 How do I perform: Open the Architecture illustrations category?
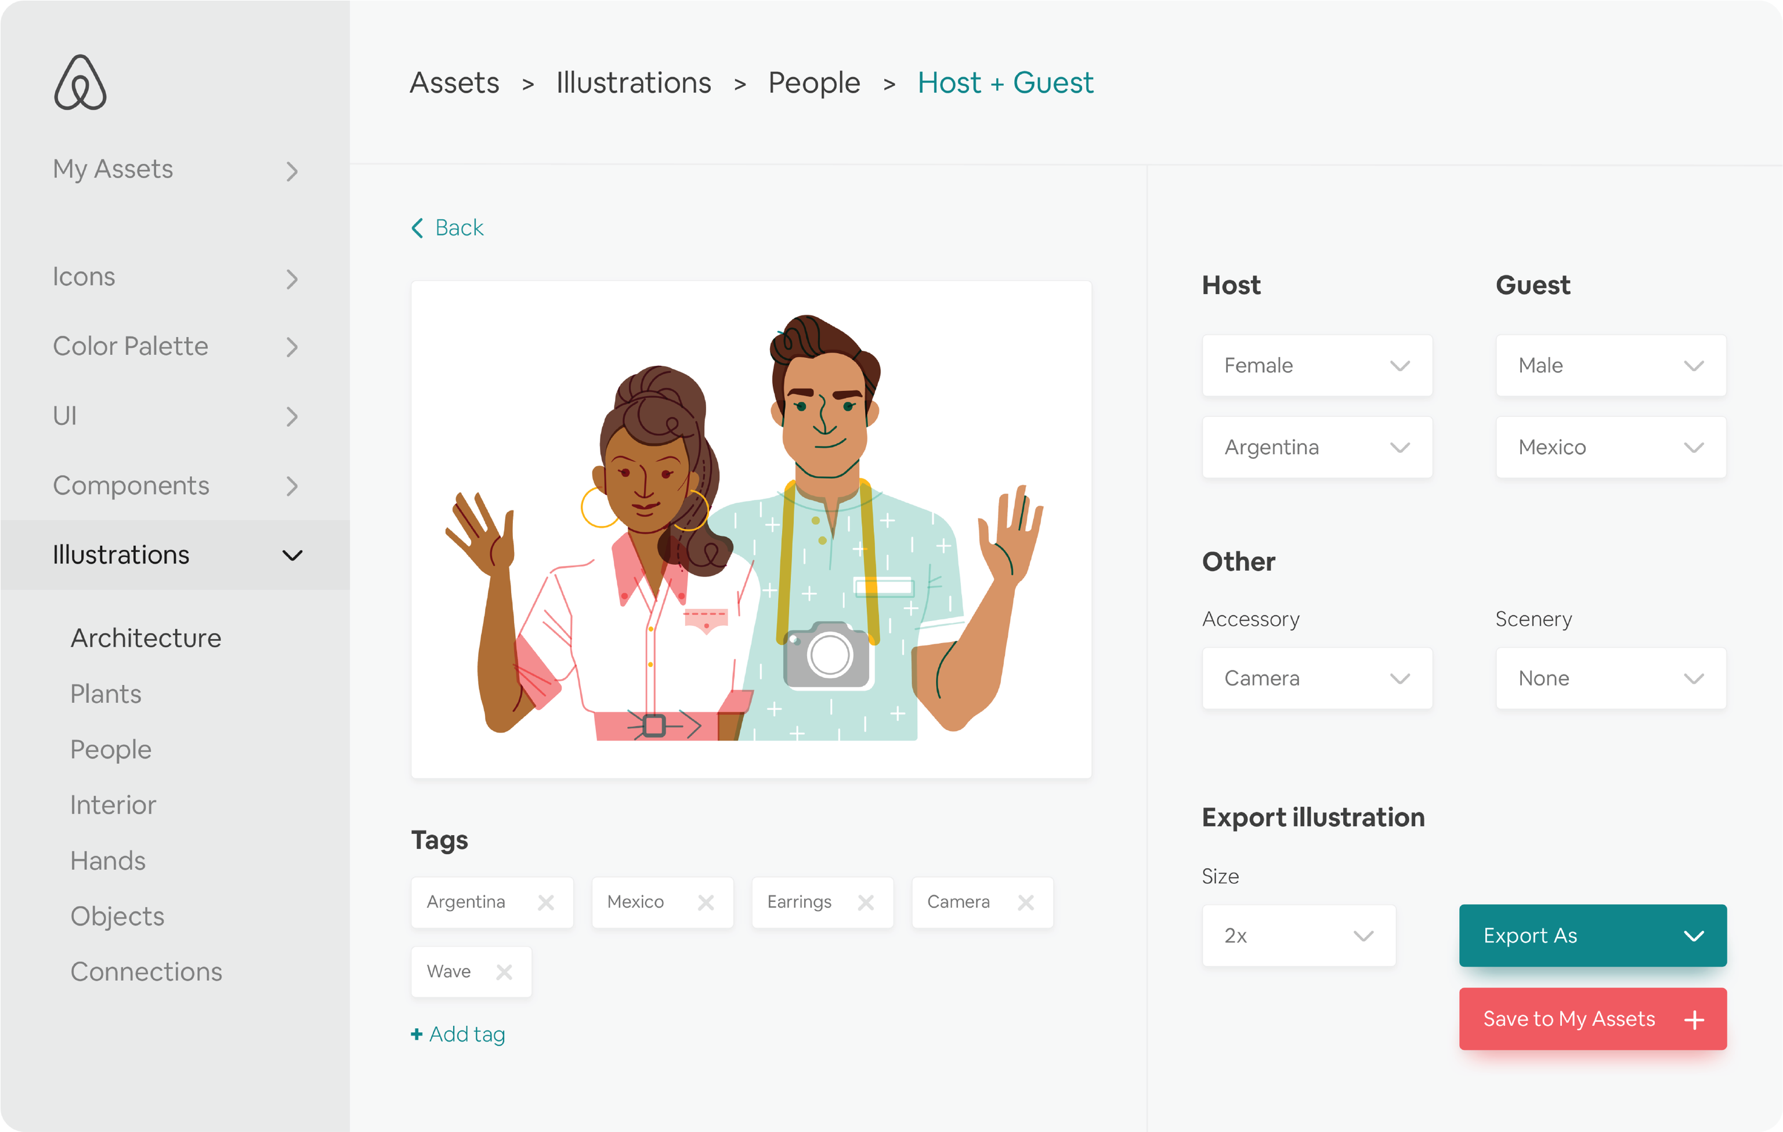tap(146, 638)
